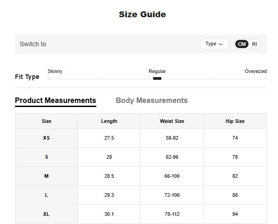Click the Fit Type slider marker

click(x=157, y=78)
